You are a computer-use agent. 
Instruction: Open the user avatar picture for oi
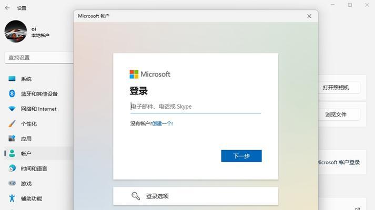pos(16,31)
